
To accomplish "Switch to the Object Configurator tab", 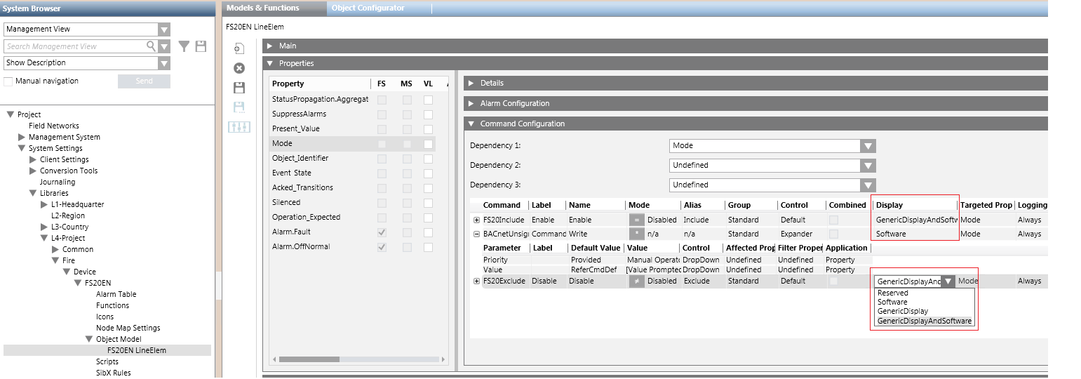I will click(368, 8).
